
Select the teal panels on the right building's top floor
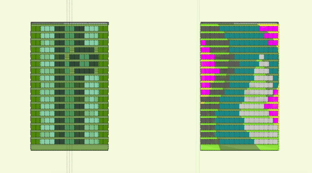tap(239, 29)
